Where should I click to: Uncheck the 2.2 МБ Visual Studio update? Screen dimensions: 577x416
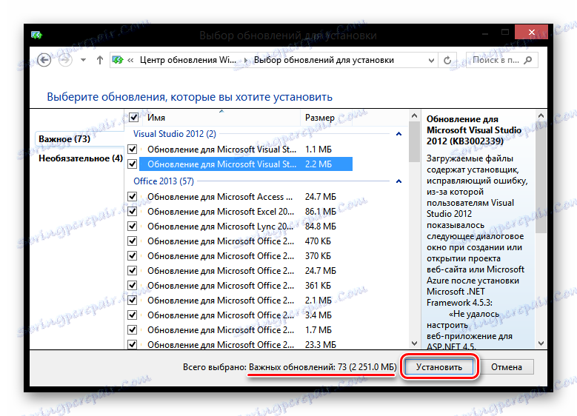tap(132, 164)
